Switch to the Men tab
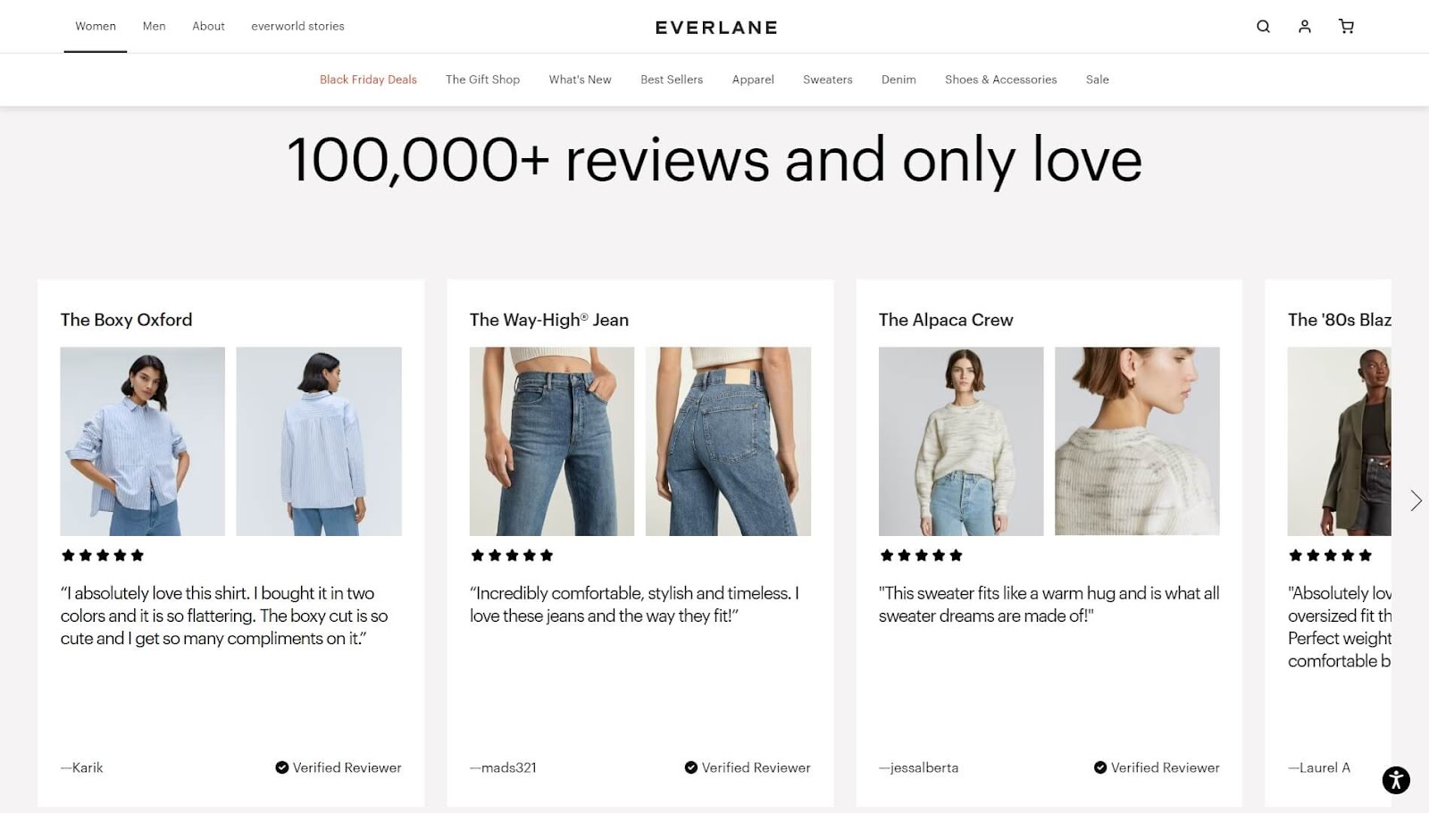The width and height of the screenshot is (1429, 813). click(x=155, y=26)
